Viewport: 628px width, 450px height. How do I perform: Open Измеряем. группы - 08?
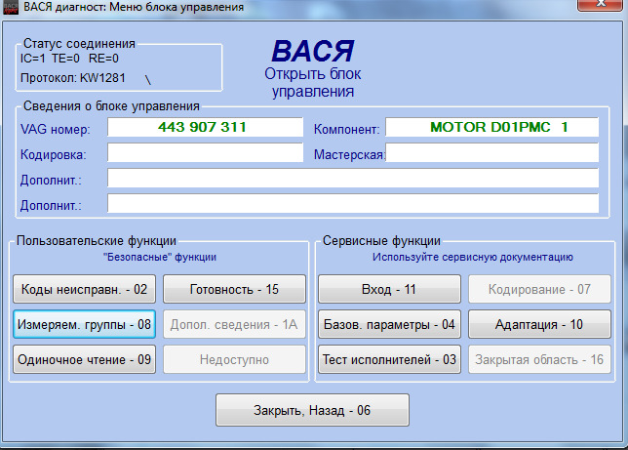pos(84,324)
